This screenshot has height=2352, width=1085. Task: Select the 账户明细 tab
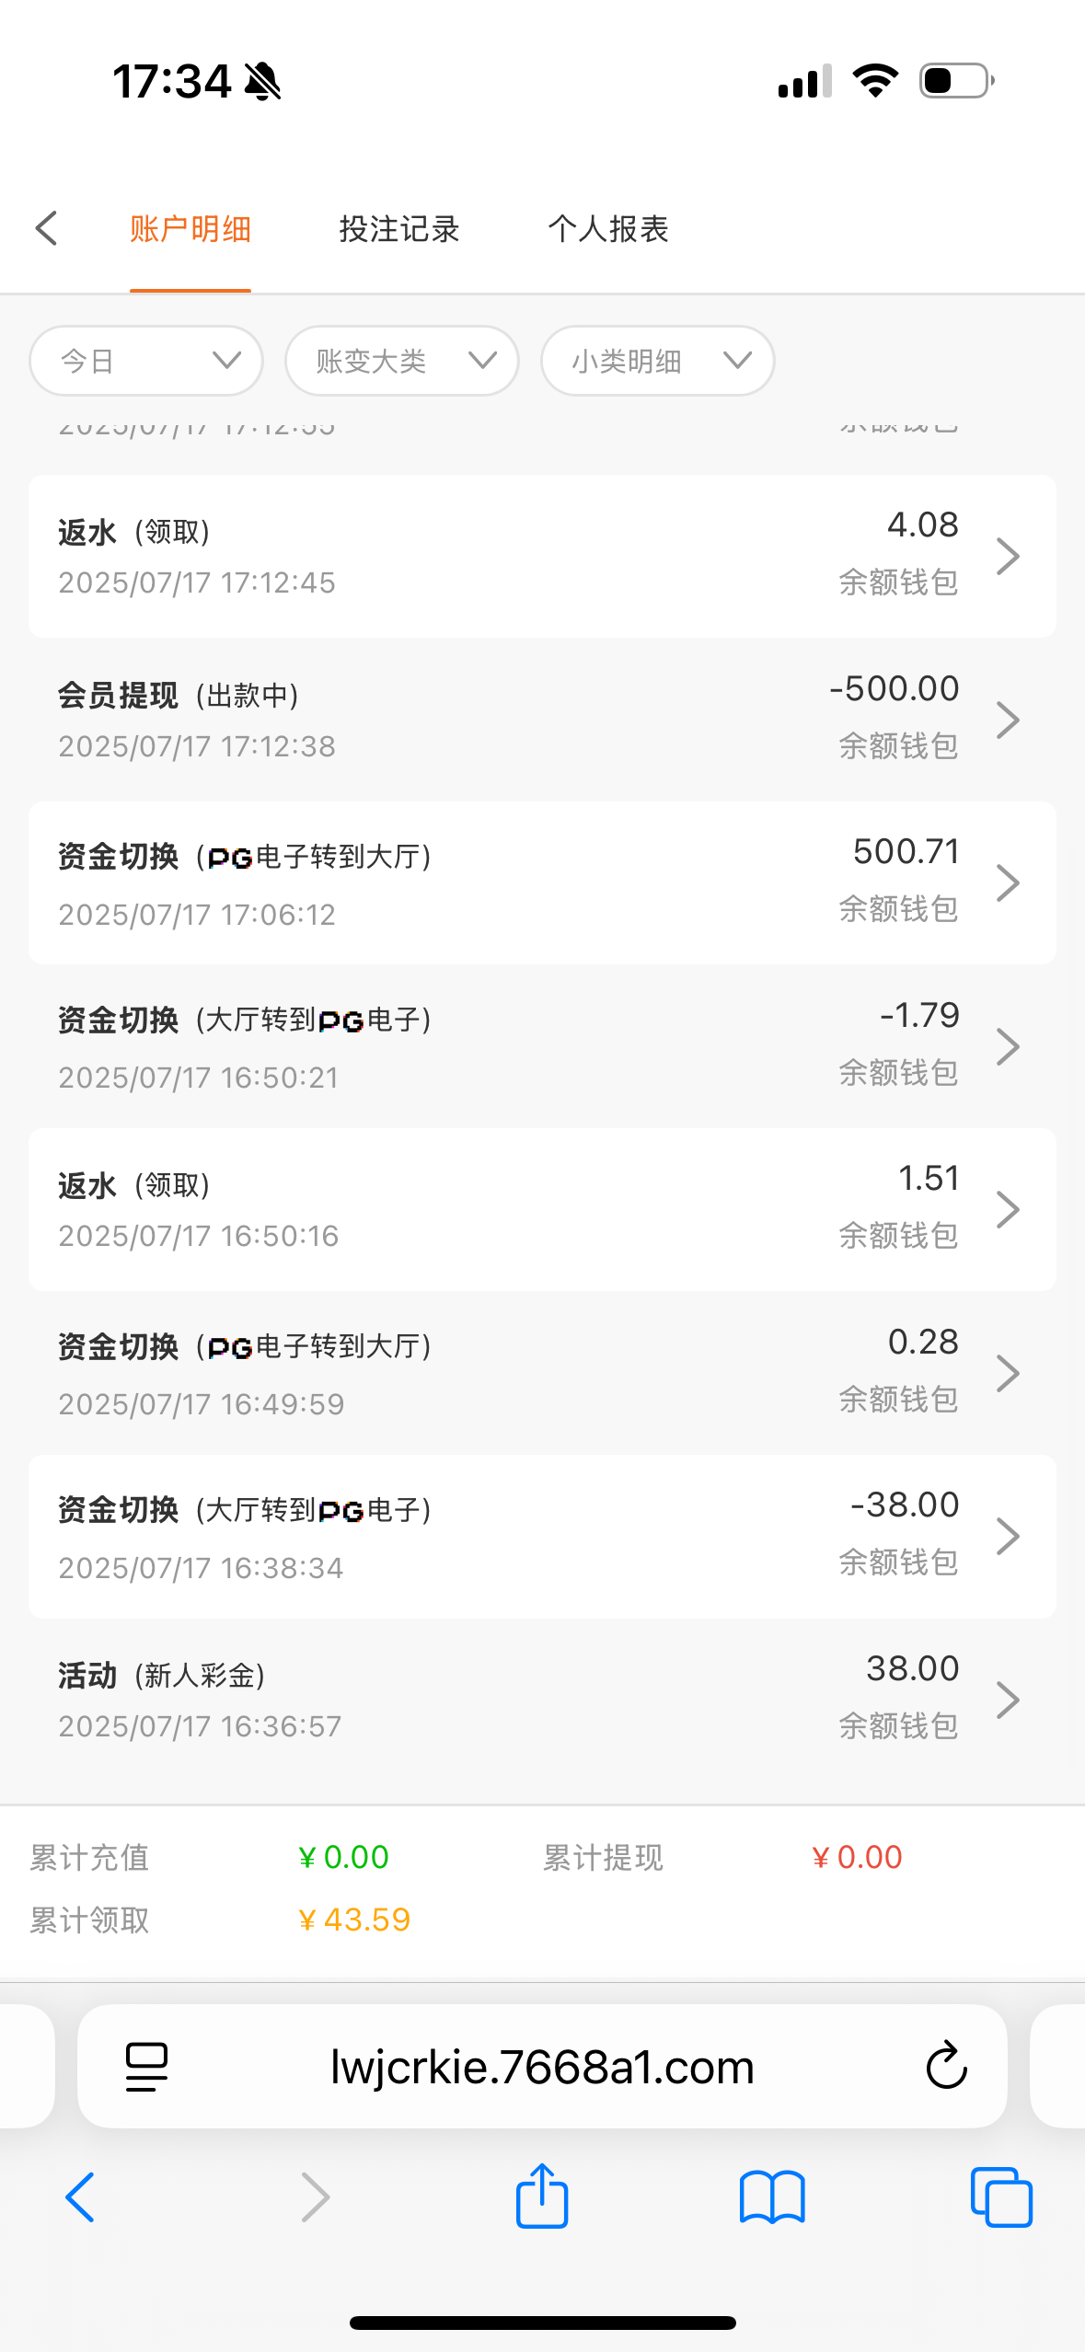click(x=190, y=229)
